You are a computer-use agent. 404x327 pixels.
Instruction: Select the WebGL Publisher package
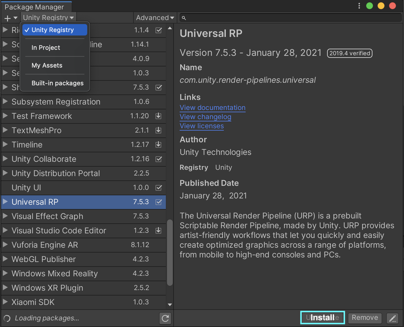84,259
